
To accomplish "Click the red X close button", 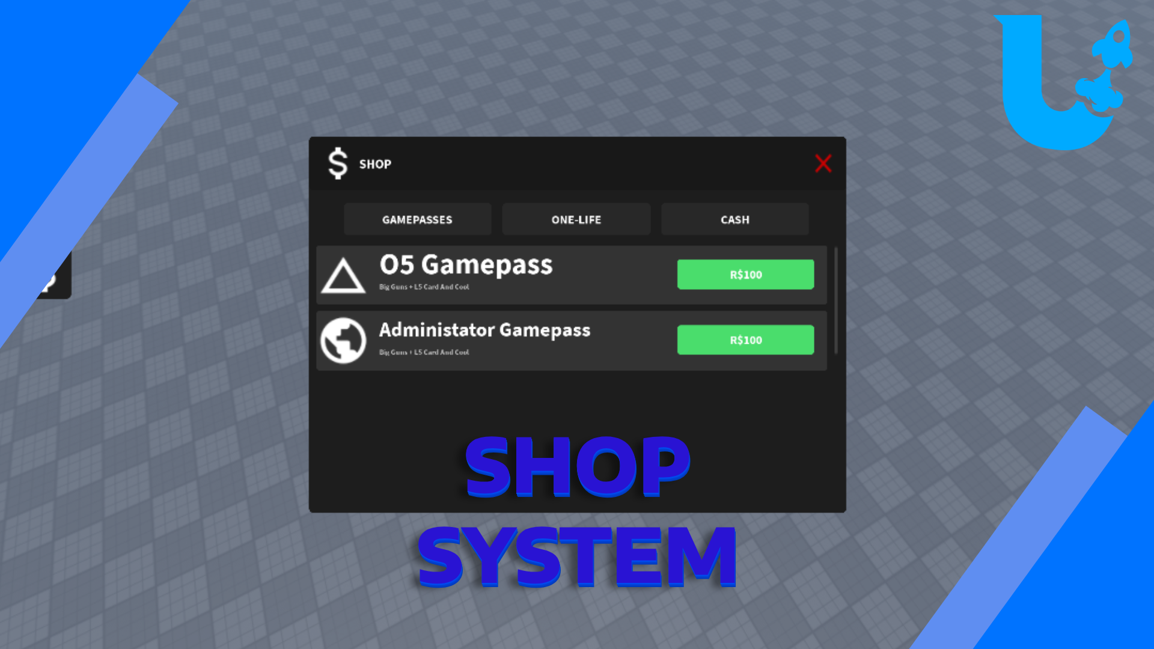I will [823, 163].
